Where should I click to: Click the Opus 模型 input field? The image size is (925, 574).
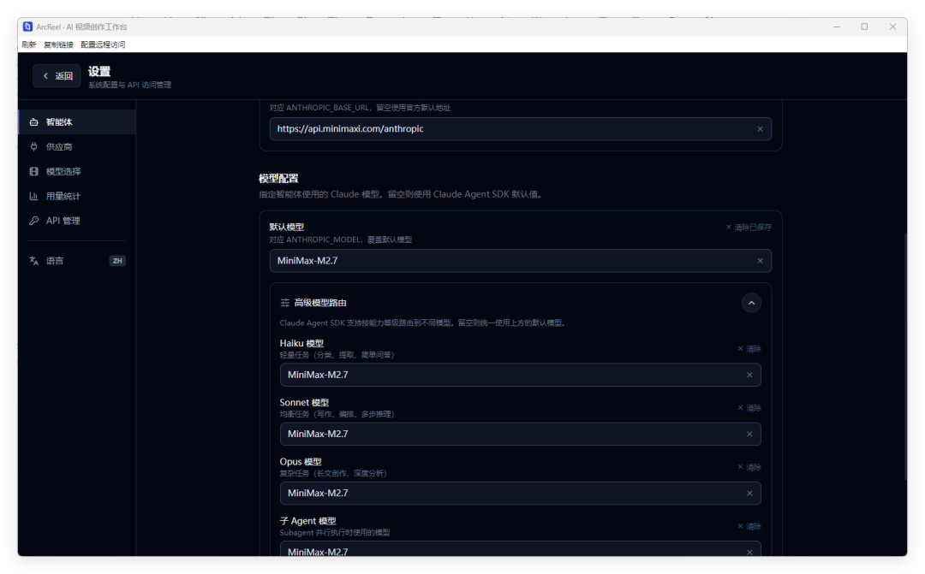pyautogui.click(x=521, y=494)
